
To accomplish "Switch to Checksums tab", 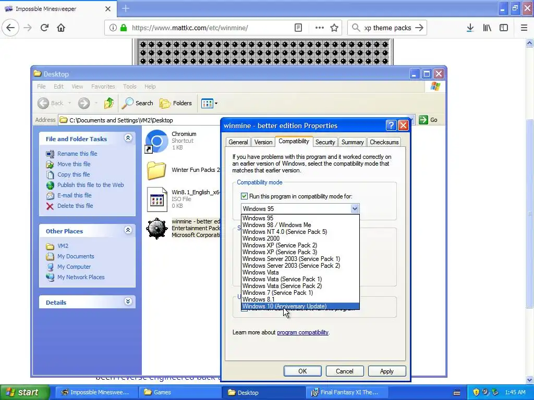I will pos(384,142).
